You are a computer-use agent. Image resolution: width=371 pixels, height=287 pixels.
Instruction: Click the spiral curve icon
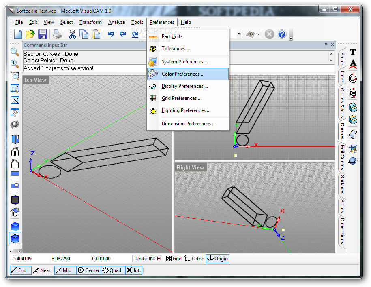point(353,78)
